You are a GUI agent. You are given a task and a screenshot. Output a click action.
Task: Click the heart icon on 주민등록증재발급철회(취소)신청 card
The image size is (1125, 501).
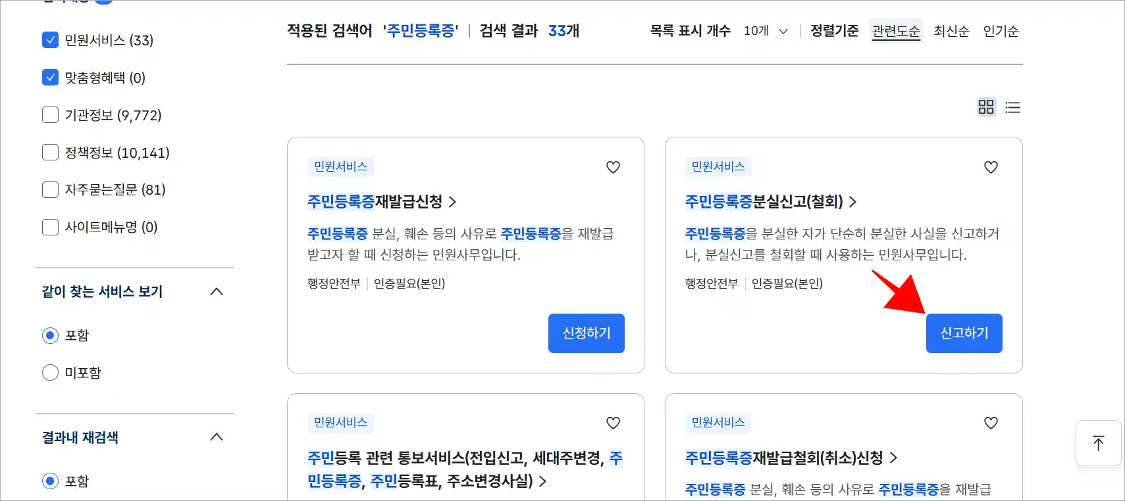coord(991,423)
